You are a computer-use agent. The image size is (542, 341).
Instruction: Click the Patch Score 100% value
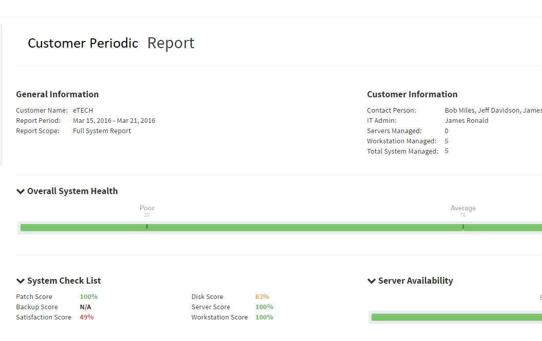tap(88, 296)
